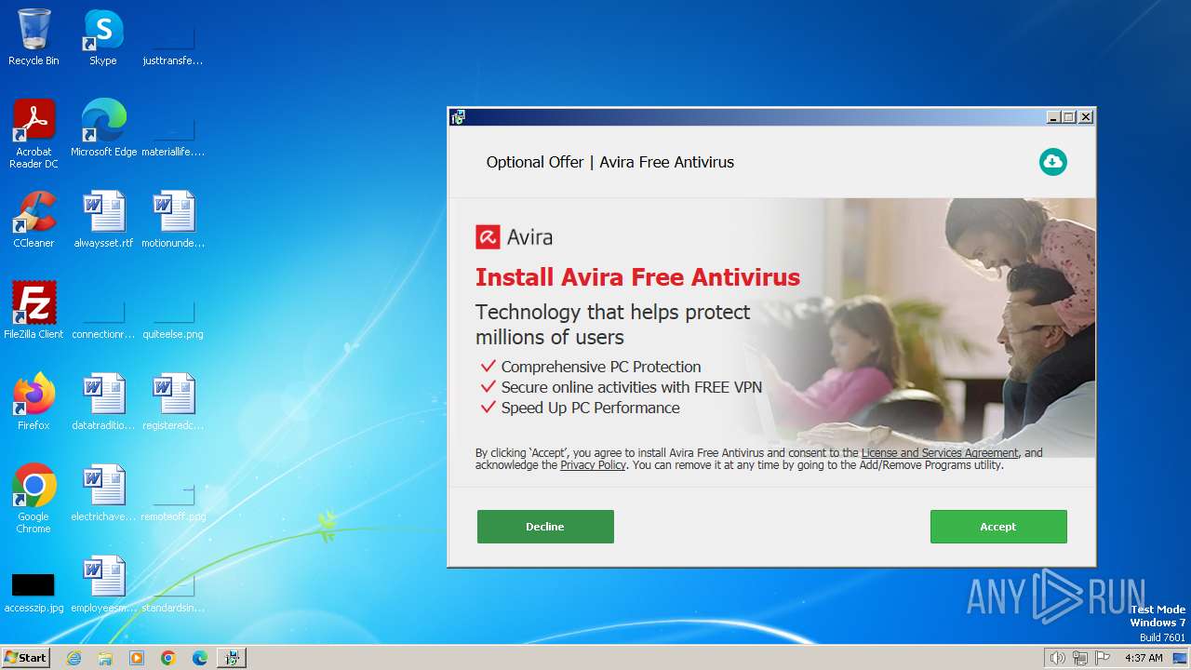Select FileZilla Client shortcut
The width and height of the screenshot is (1191, 670).
tap(33, 311)
